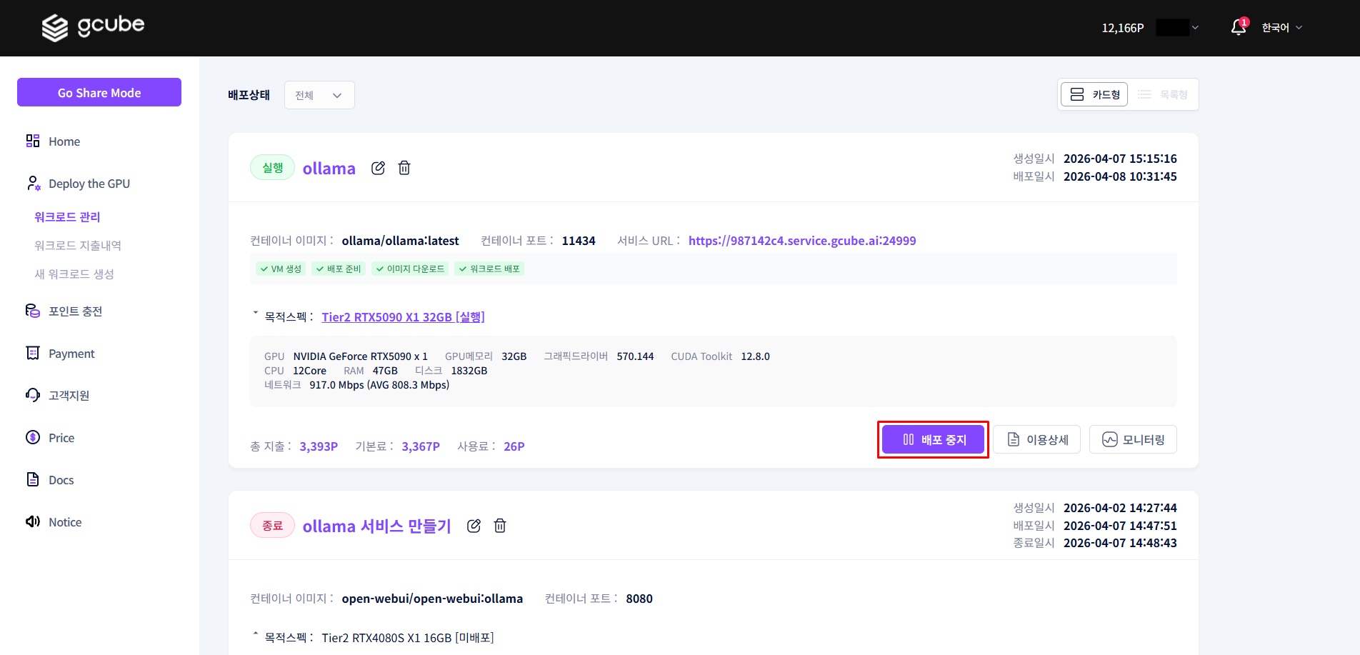Go to 워크로드 관리
Screen dimensions: 1360x655
(67, 216)
